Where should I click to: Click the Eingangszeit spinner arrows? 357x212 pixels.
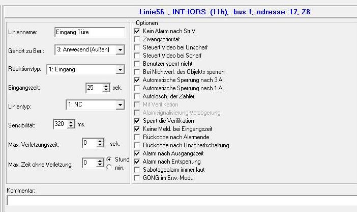point(106,88)
